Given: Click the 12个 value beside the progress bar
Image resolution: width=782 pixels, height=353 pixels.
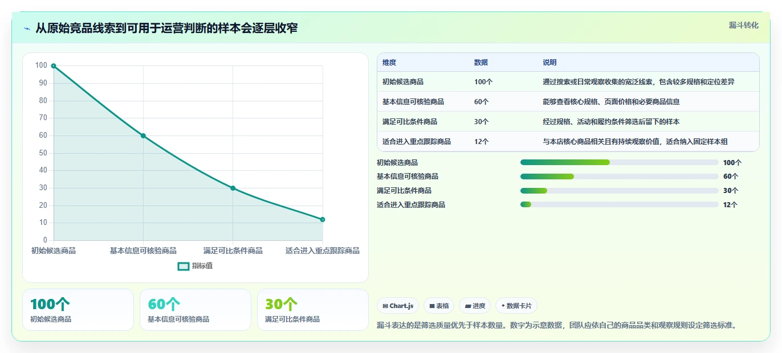Looking at the screenshot, I should [x=730, y=205].
